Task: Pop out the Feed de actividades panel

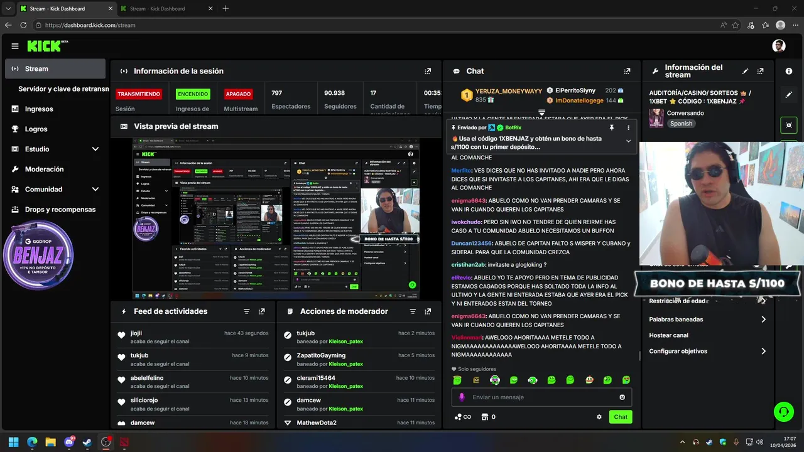Action: pos(262,311)
